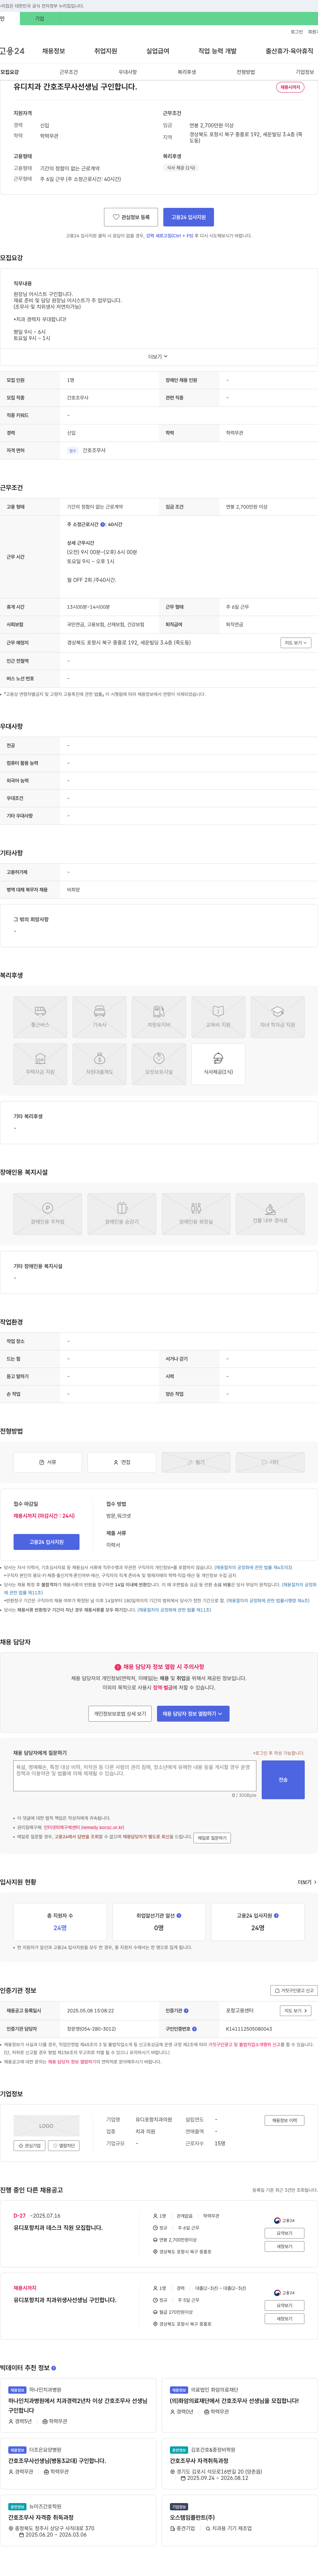Open the 취업지원 main menu
This screenshot has width=318, height=2576.
point(106,51)
